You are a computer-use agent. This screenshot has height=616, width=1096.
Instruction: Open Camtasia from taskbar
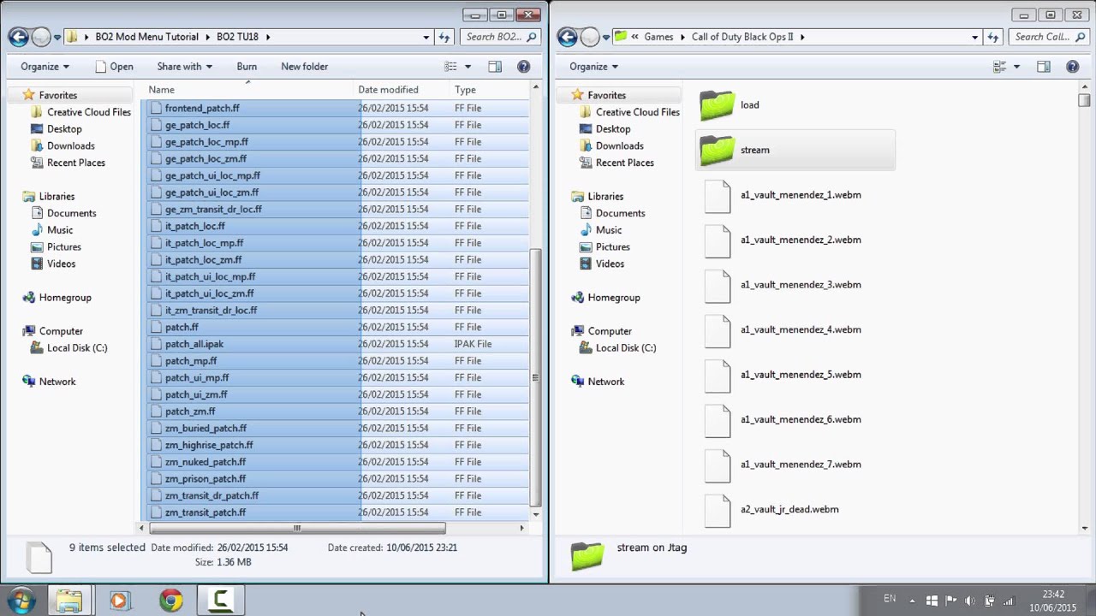(x=221, y=601)
